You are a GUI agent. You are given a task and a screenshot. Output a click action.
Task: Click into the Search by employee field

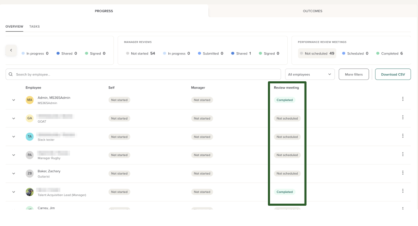pos(145,74)
